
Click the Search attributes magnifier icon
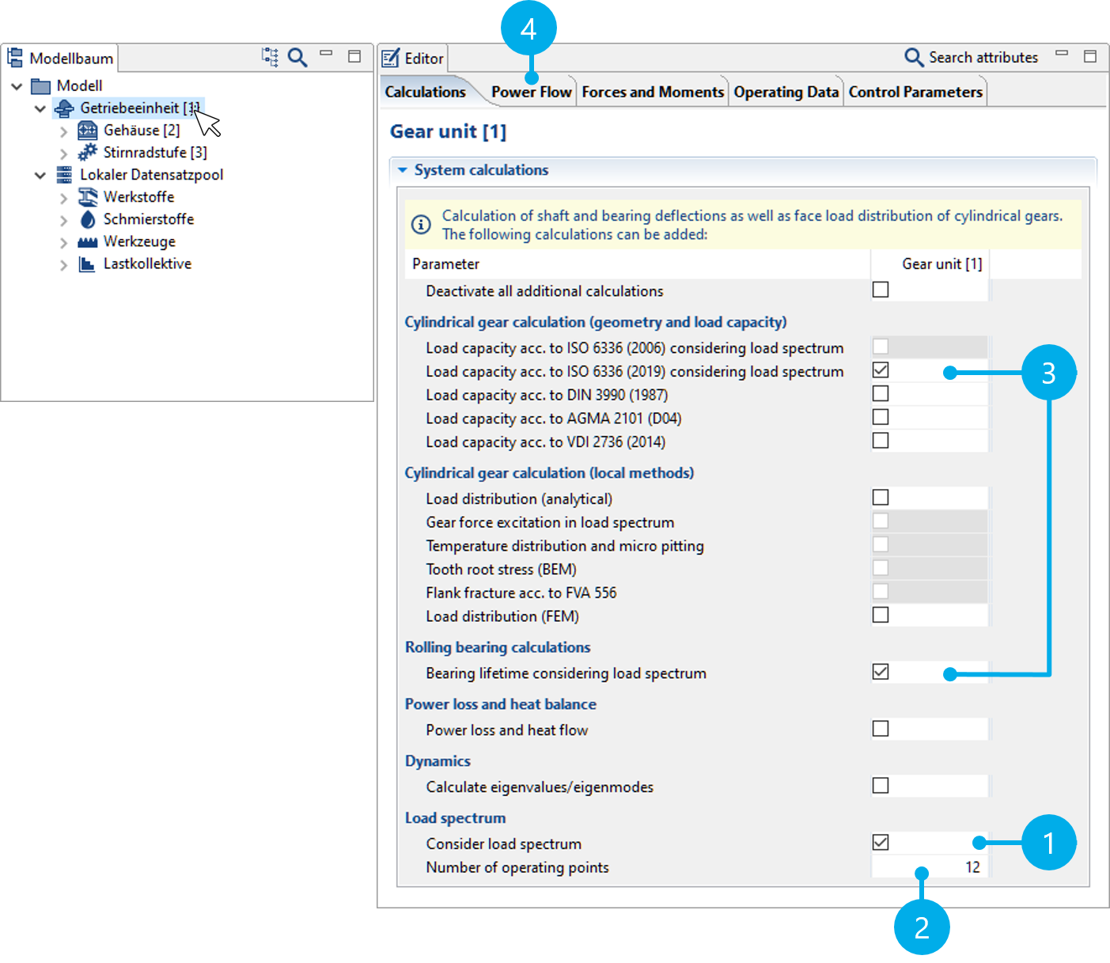914,57
